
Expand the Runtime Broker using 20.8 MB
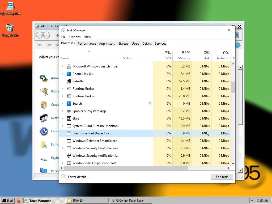[62, 96]
